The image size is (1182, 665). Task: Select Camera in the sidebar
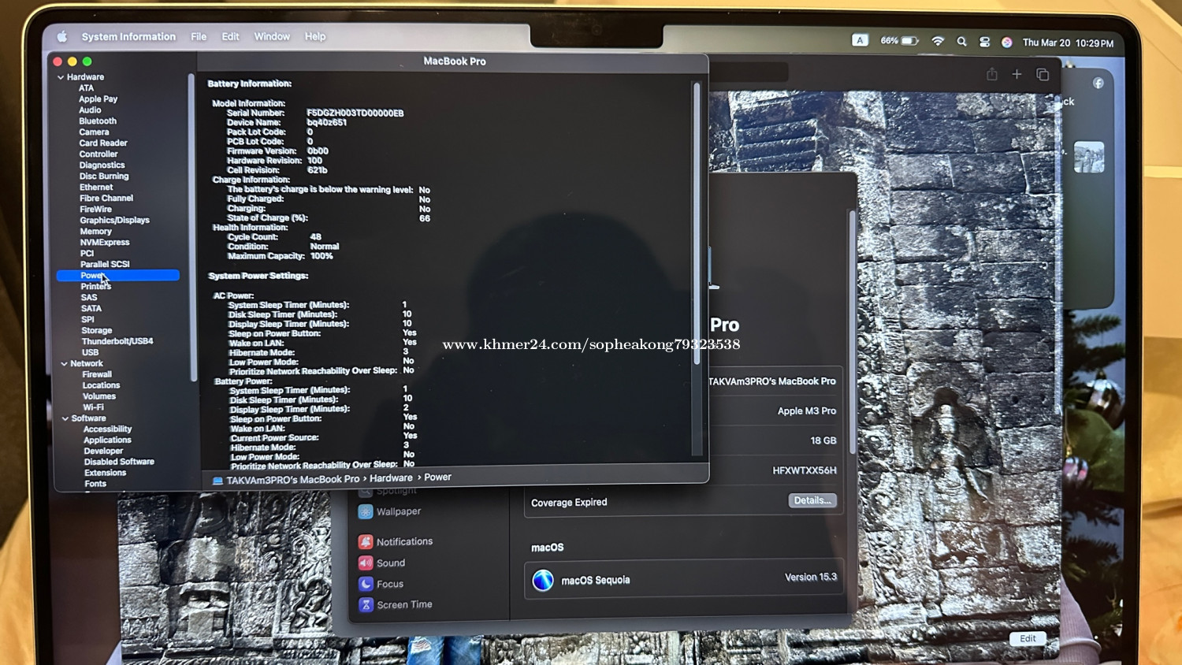coord(94,132)
